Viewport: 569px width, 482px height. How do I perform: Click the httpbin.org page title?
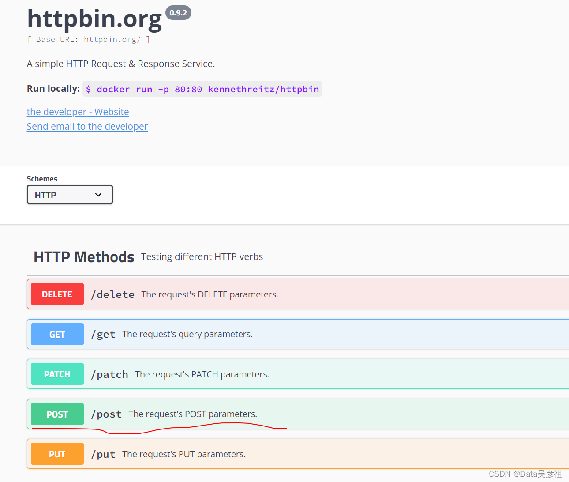coord(94,19)
